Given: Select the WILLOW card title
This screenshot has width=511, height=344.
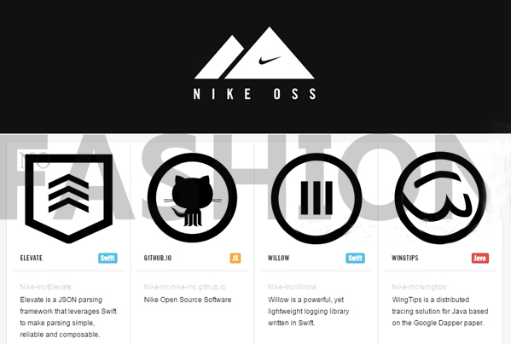Looking at the screenshot, I should (279, 258).
